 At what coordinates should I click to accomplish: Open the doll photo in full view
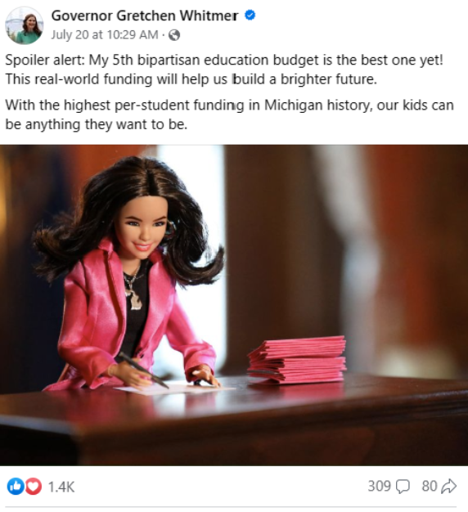pos(234,305)
